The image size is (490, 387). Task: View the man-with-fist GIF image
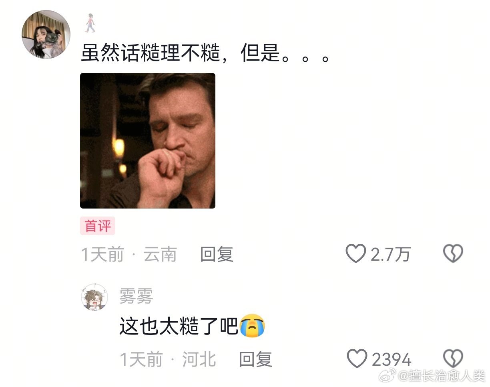click(148, 141)
